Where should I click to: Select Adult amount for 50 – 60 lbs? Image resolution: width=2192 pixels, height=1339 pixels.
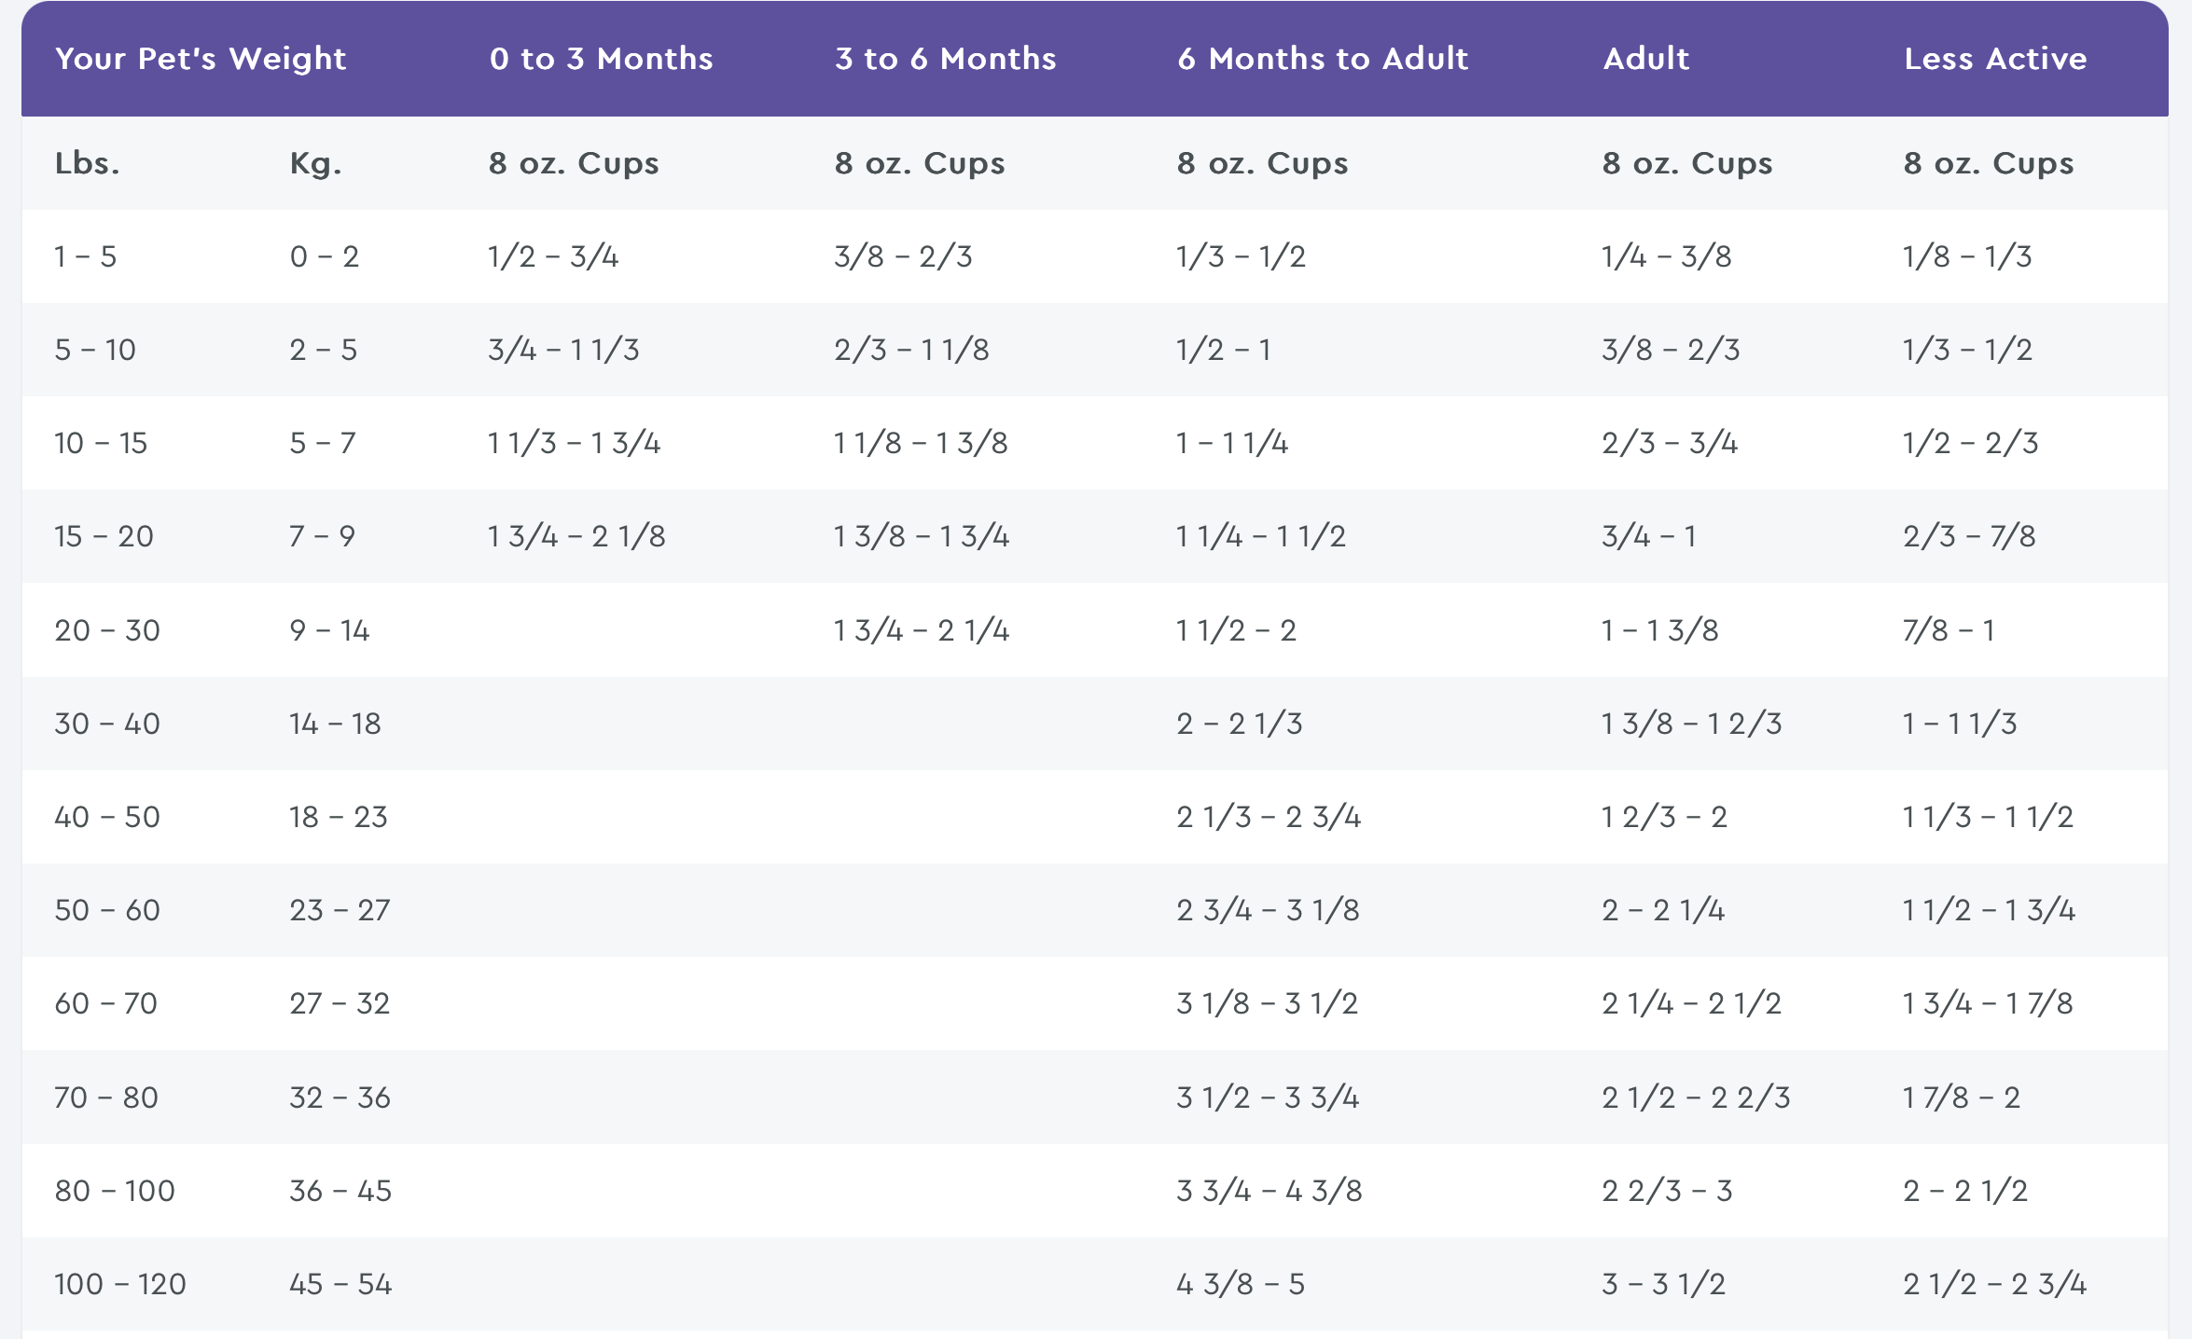click(1663, 910)
